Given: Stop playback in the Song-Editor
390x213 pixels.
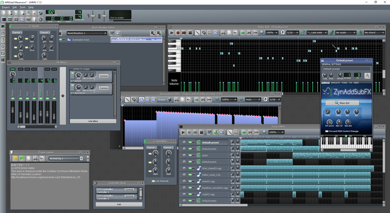Looking at the screenshot, I should 202,132.
